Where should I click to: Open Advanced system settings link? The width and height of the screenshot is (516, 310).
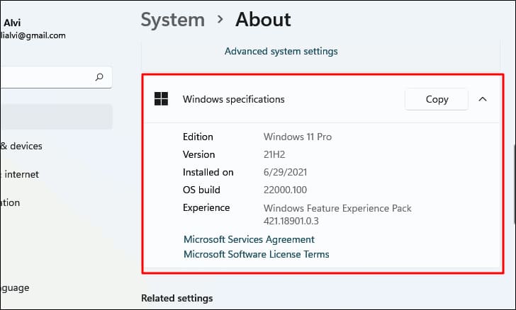pyautogui.click(x=281, y=51)
